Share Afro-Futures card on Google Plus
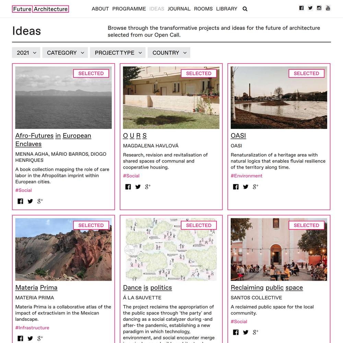 (x=40, y=201)
